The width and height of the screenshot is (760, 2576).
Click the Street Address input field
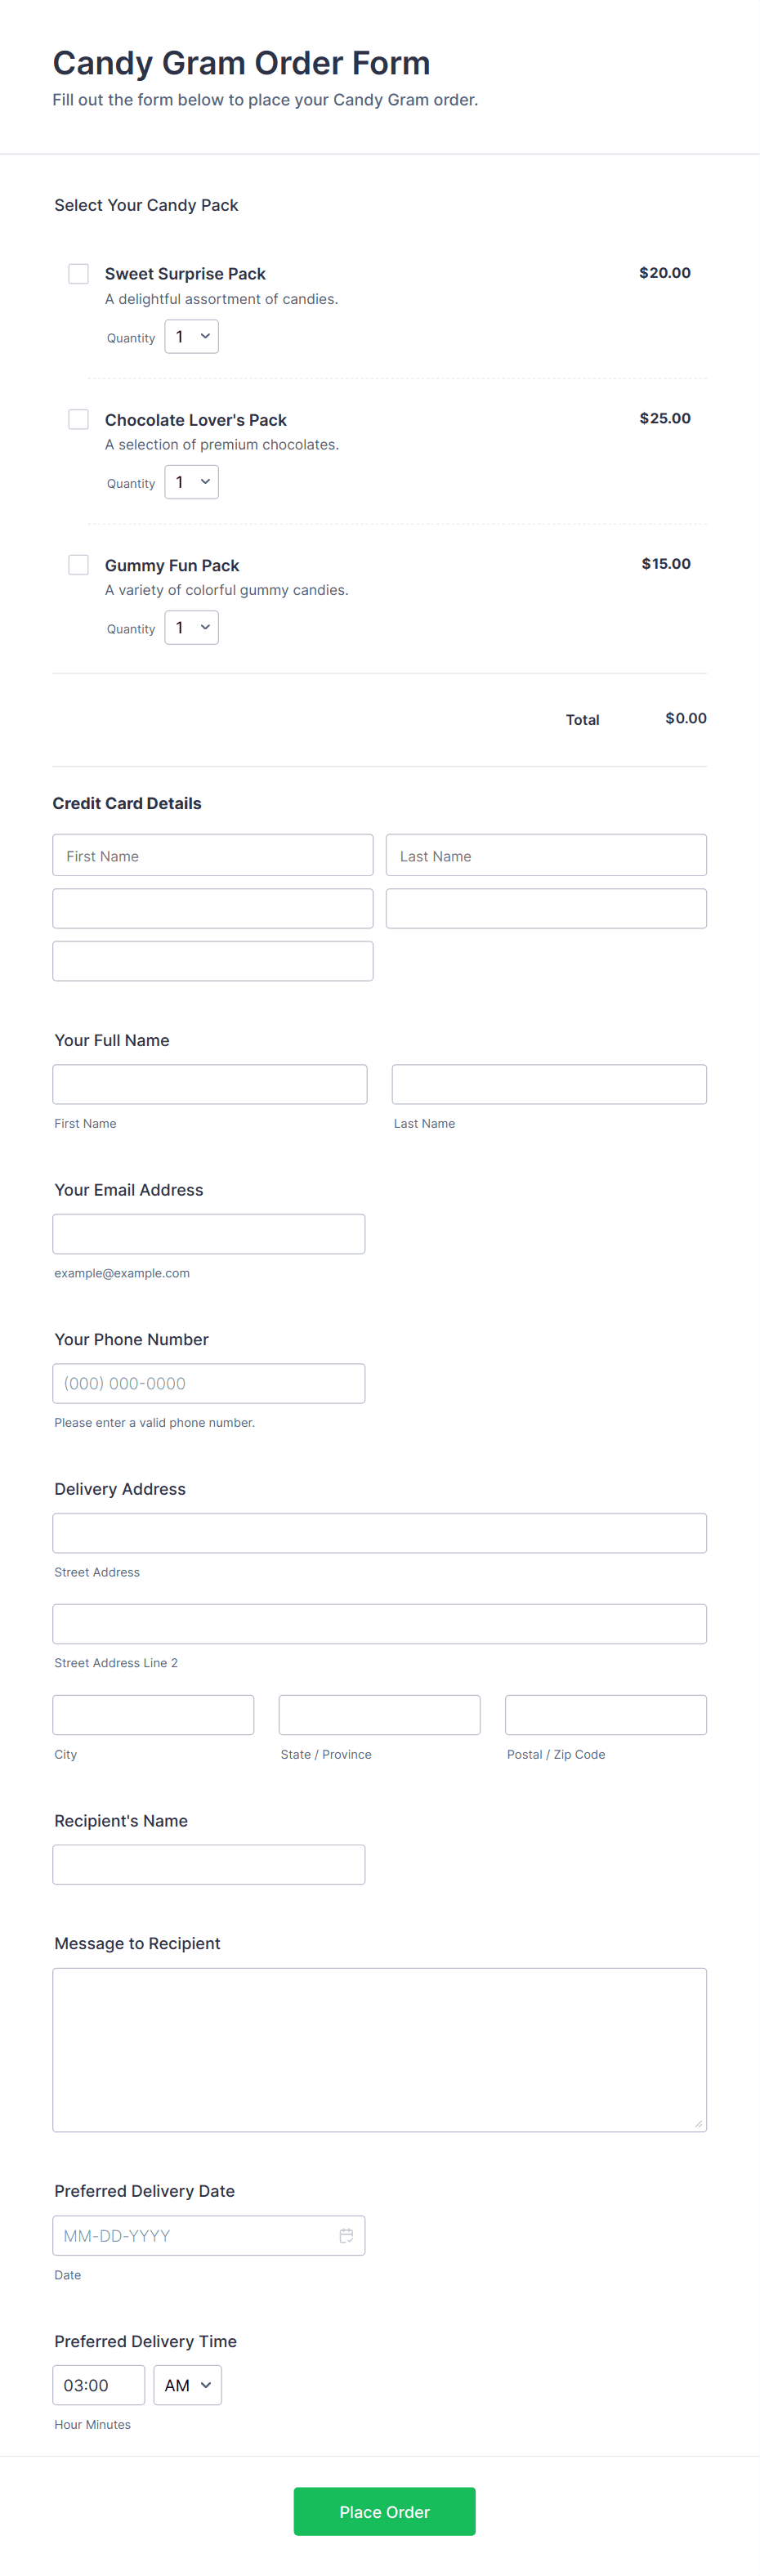click(x=380, y=1533)
